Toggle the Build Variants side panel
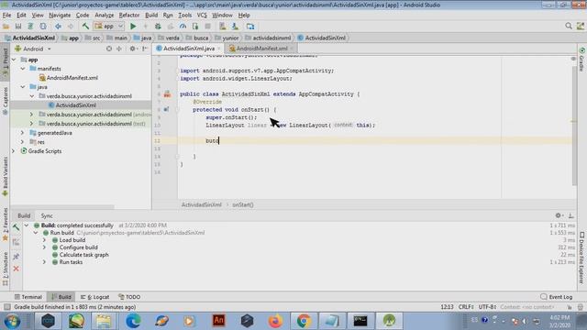This screenshot has width=587, height=330. [x=5, y=176]
